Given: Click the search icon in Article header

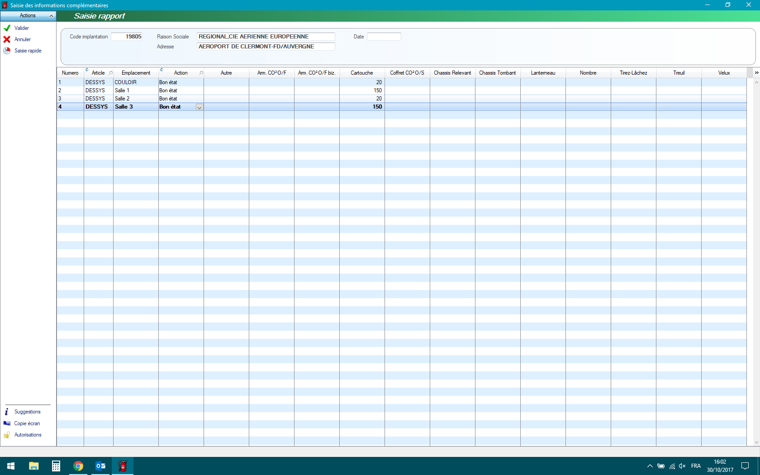Looking at the screenshot, I should [110, 73].
